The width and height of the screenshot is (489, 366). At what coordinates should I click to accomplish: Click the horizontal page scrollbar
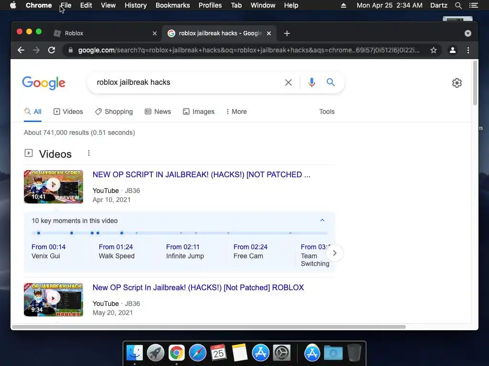tap(209, 327)
